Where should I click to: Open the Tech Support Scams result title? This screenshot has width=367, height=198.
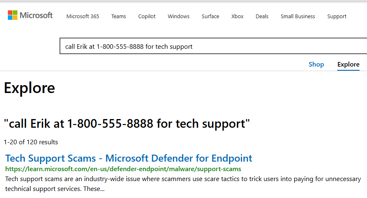point(129,158)
